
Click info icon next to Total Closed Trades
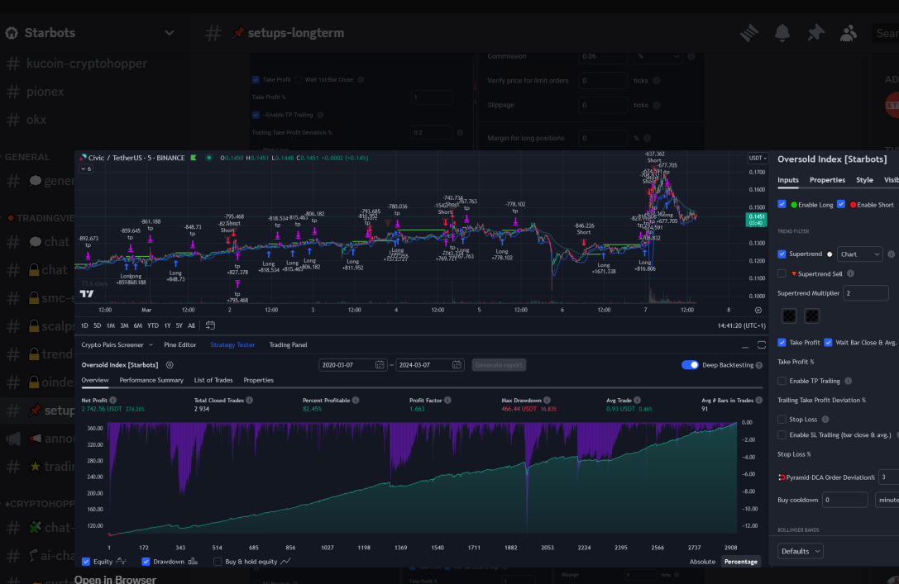(250, 401)
